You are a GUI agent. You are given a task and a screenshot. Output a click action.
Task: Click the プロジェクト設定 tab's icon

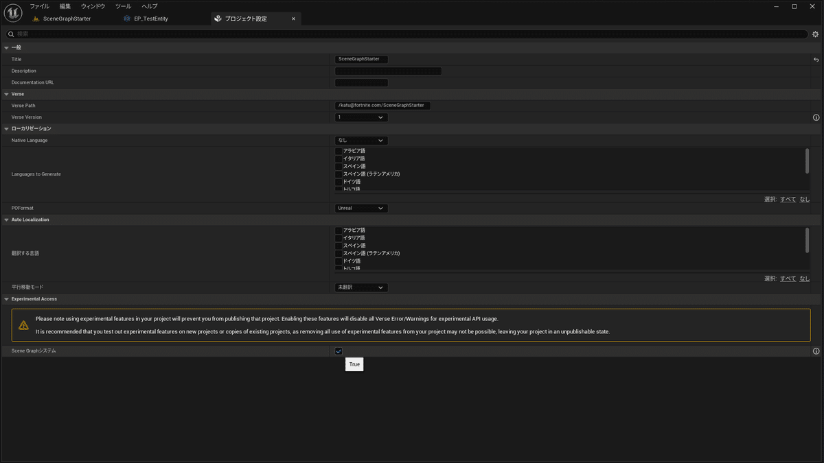(x=218, y=19)
